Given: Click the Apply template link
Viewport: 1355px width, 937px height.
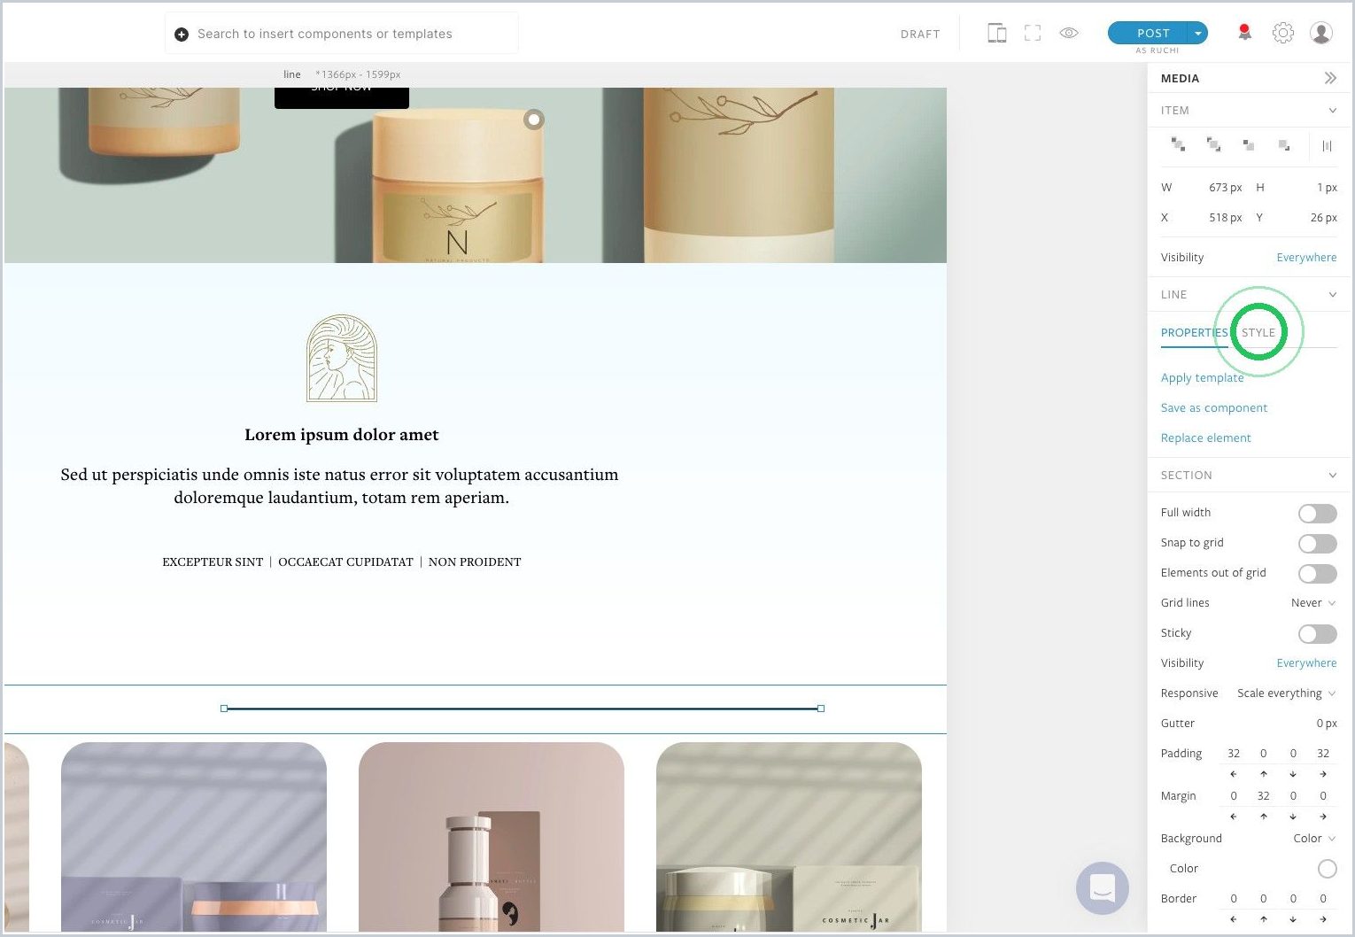Looking at the screenshot, I should click(1202, 377).
